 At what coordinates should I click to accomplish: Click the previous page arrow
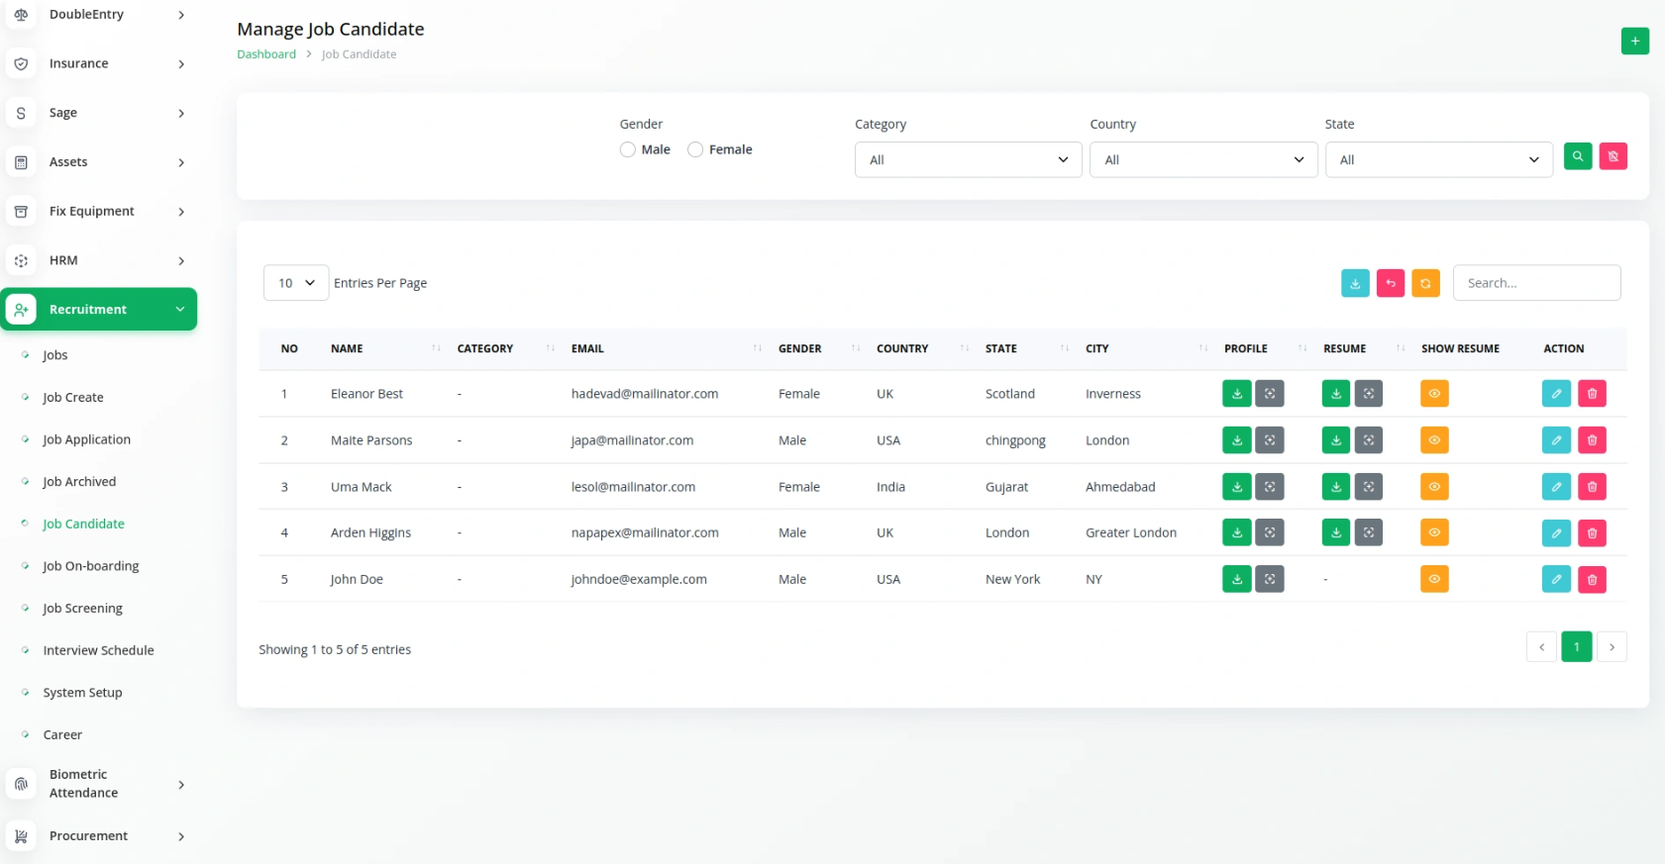pos(1541,647)
